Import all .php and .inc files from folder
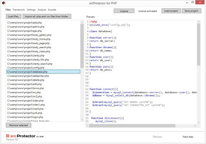Image resolution: width=206 pixels, height=144 pixels. (47, 16)
